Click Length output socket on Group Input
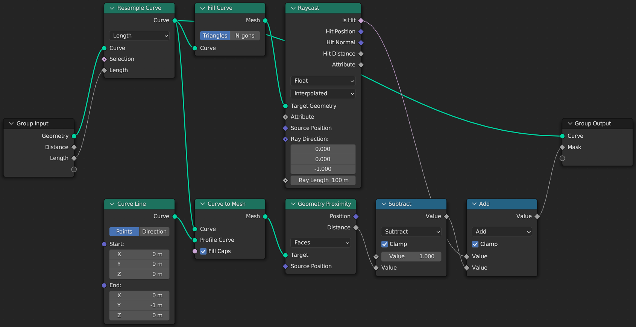 coord(74,158)
